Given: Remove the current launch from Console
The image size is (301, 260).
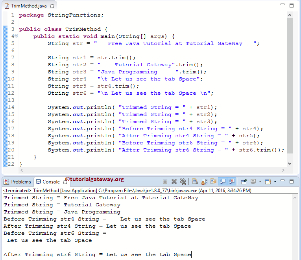Looking at the screenshot, I should (174, 181).
